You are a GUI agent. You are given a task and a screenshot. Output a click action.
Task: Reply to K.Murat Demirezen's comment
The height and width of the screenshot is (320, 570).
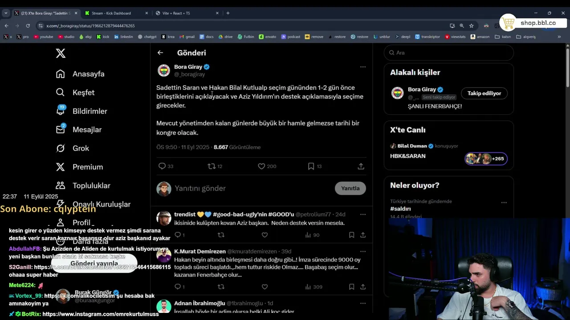coord(179,287)
